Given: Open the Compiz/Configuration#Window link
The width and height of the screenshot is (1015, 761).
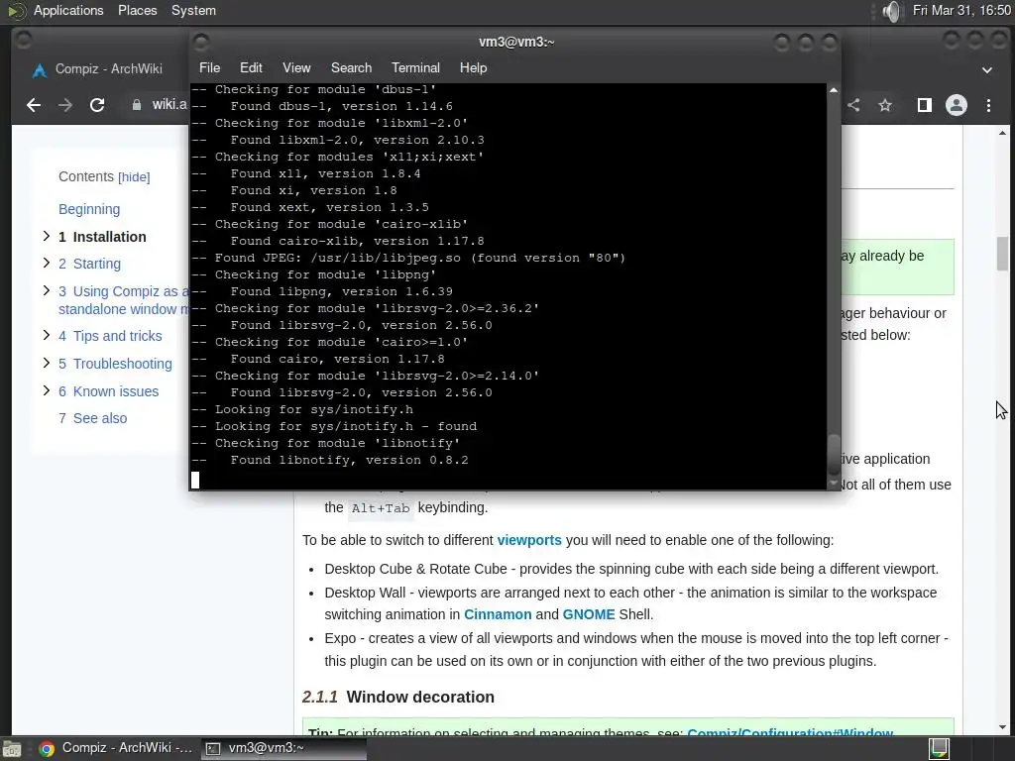Looking at the screenshot, I should point(790,732).
